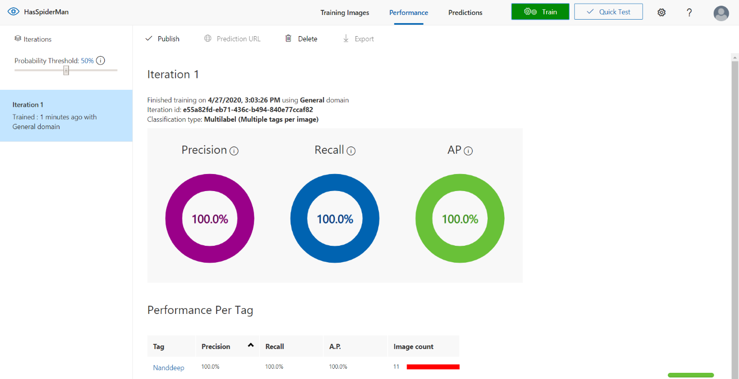Switch to the Training Images tab
Viewport: 739px width, 379px height.
coord(344,13)
